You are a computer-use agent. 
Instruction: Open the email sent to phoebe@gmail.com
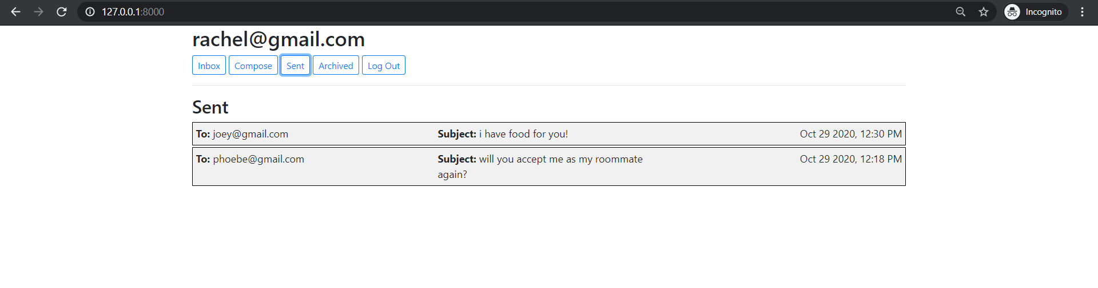click(x=258, y=159)
